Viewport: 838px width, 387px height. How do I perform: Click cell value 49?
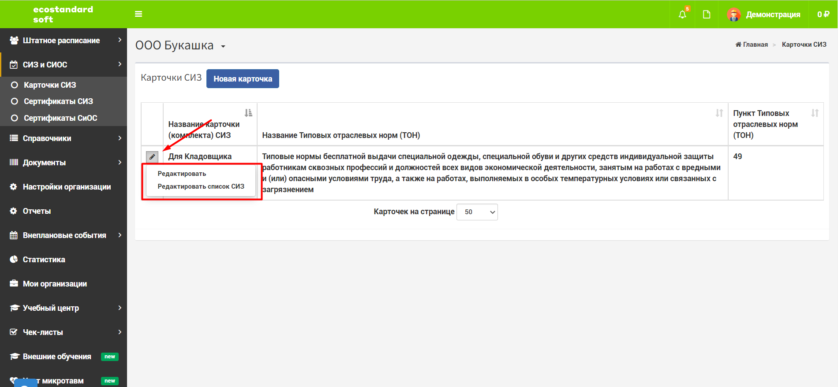coord(737,156)
